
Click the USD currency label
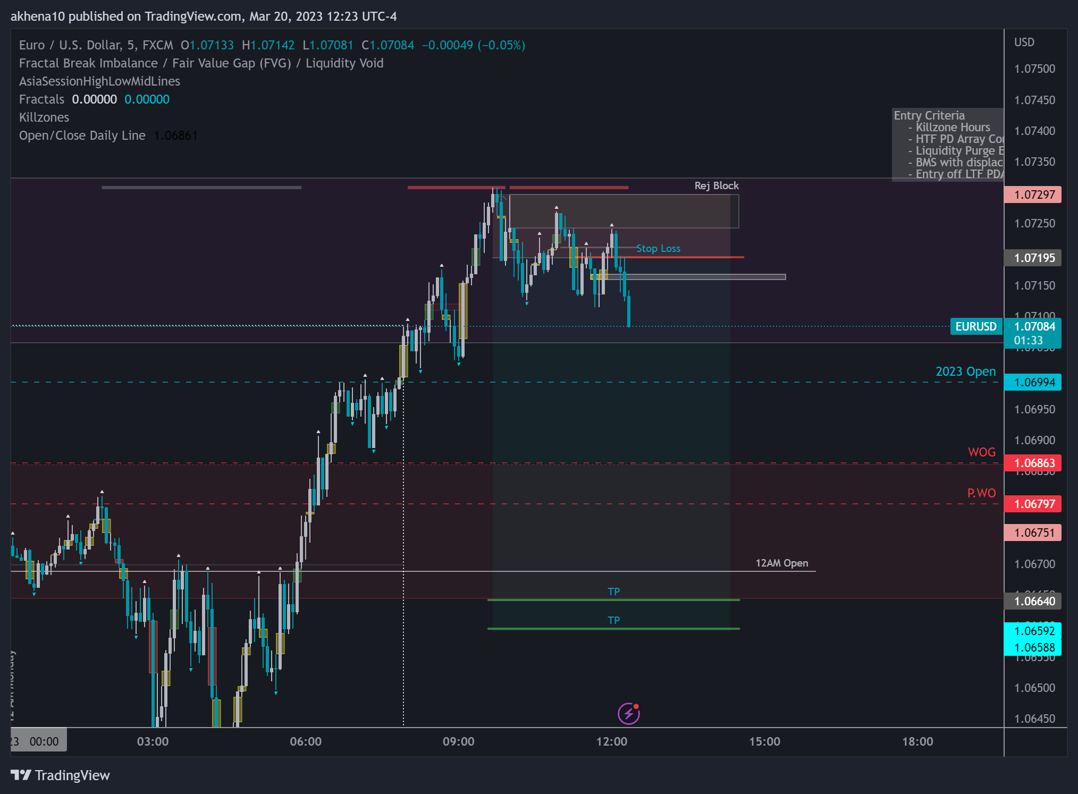pos(1024,42)
